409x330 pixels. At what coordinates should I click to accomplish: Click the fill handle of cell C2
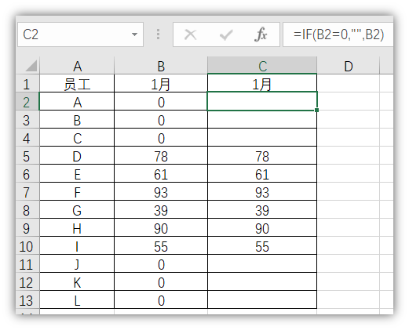click(316, 111)
